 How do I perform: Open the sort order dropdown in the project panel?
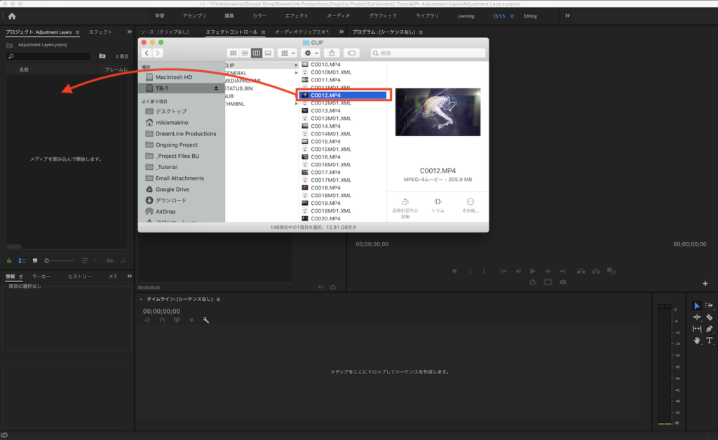click(x=89, y=260)
